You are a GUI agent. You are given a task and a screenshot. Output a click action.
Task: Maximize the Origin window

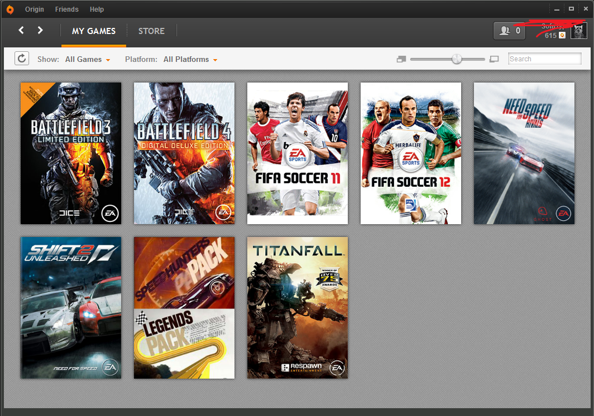(x=571, y=9)
